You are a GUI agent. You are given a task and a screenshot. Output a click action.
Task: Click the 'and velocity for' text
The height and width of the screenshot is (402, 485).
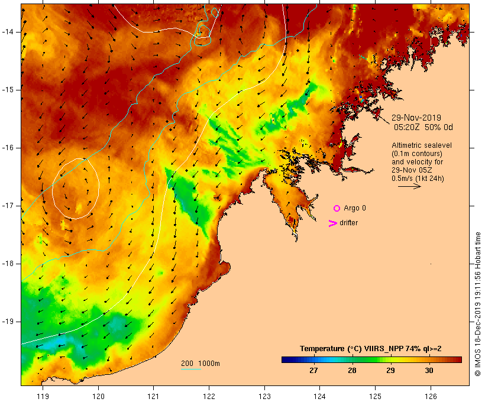417,162
